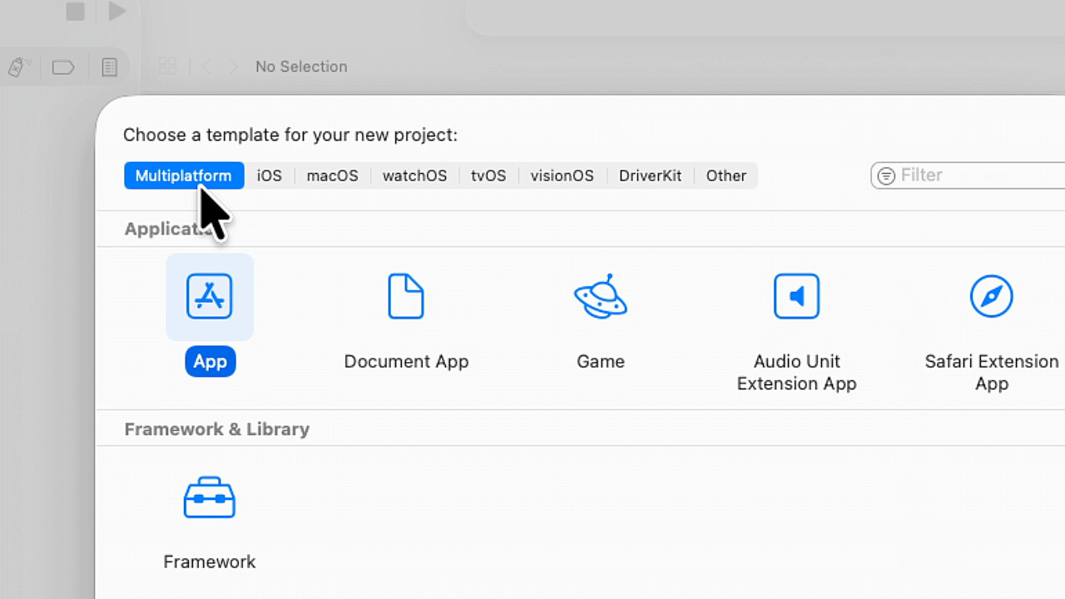Open the debug navigator spray can icon

[17, 67]
